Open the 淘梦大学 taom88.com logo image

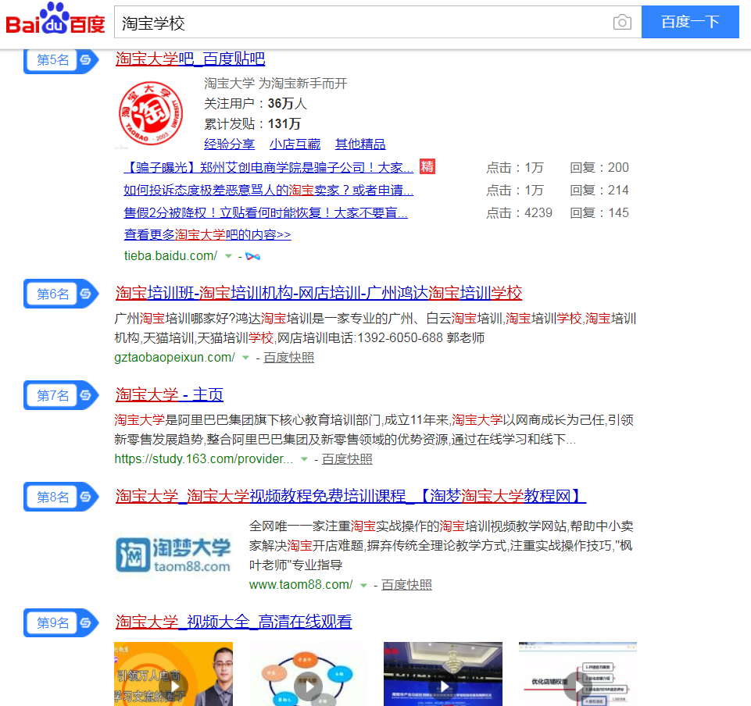pyautogui.click(x=173, y=555)
